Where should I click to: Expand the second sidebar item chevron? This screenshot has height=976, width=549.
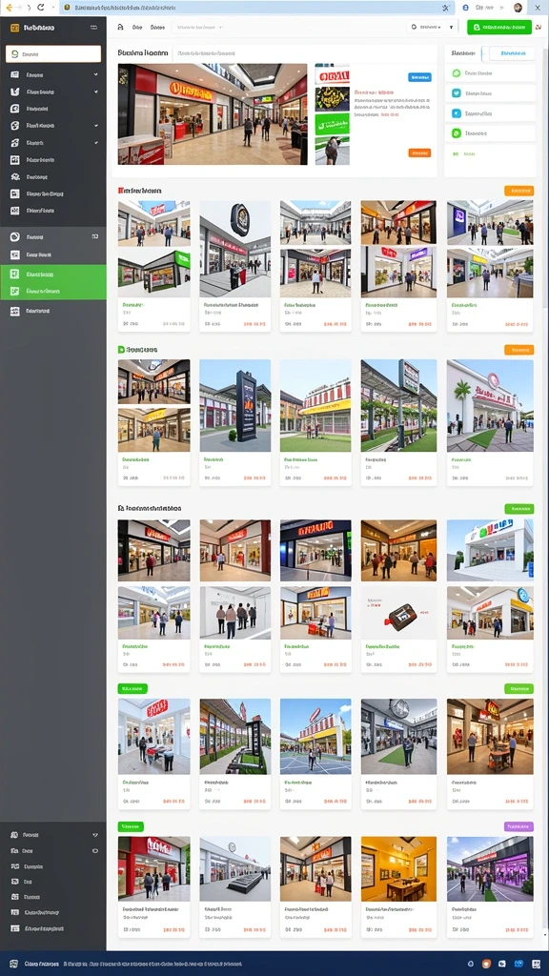pos(96,91)
